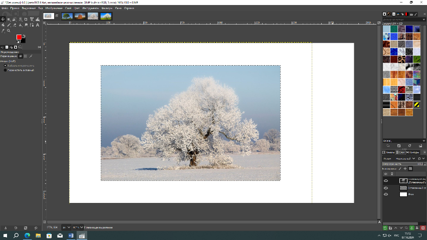
Task: Raise the layer one step up
Action: (x=396, y=228)
